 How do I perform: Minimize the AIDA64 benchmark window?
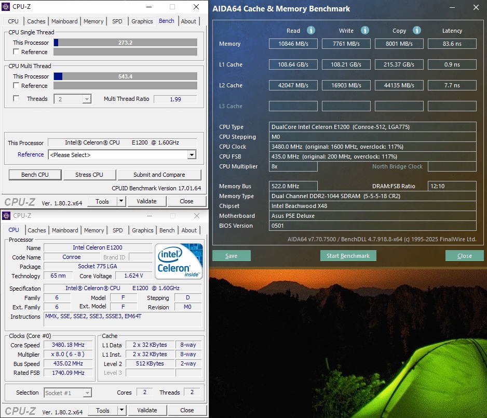(x=452, y=7)
